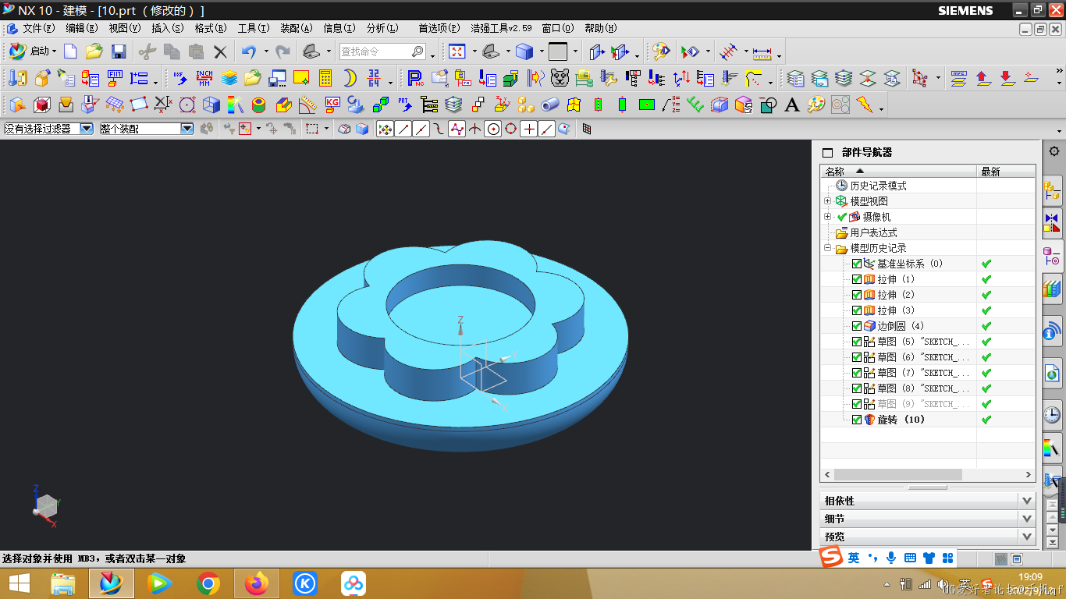Open the History clock tab in resource bar

pyautogui.click(x=1052, y=415)
